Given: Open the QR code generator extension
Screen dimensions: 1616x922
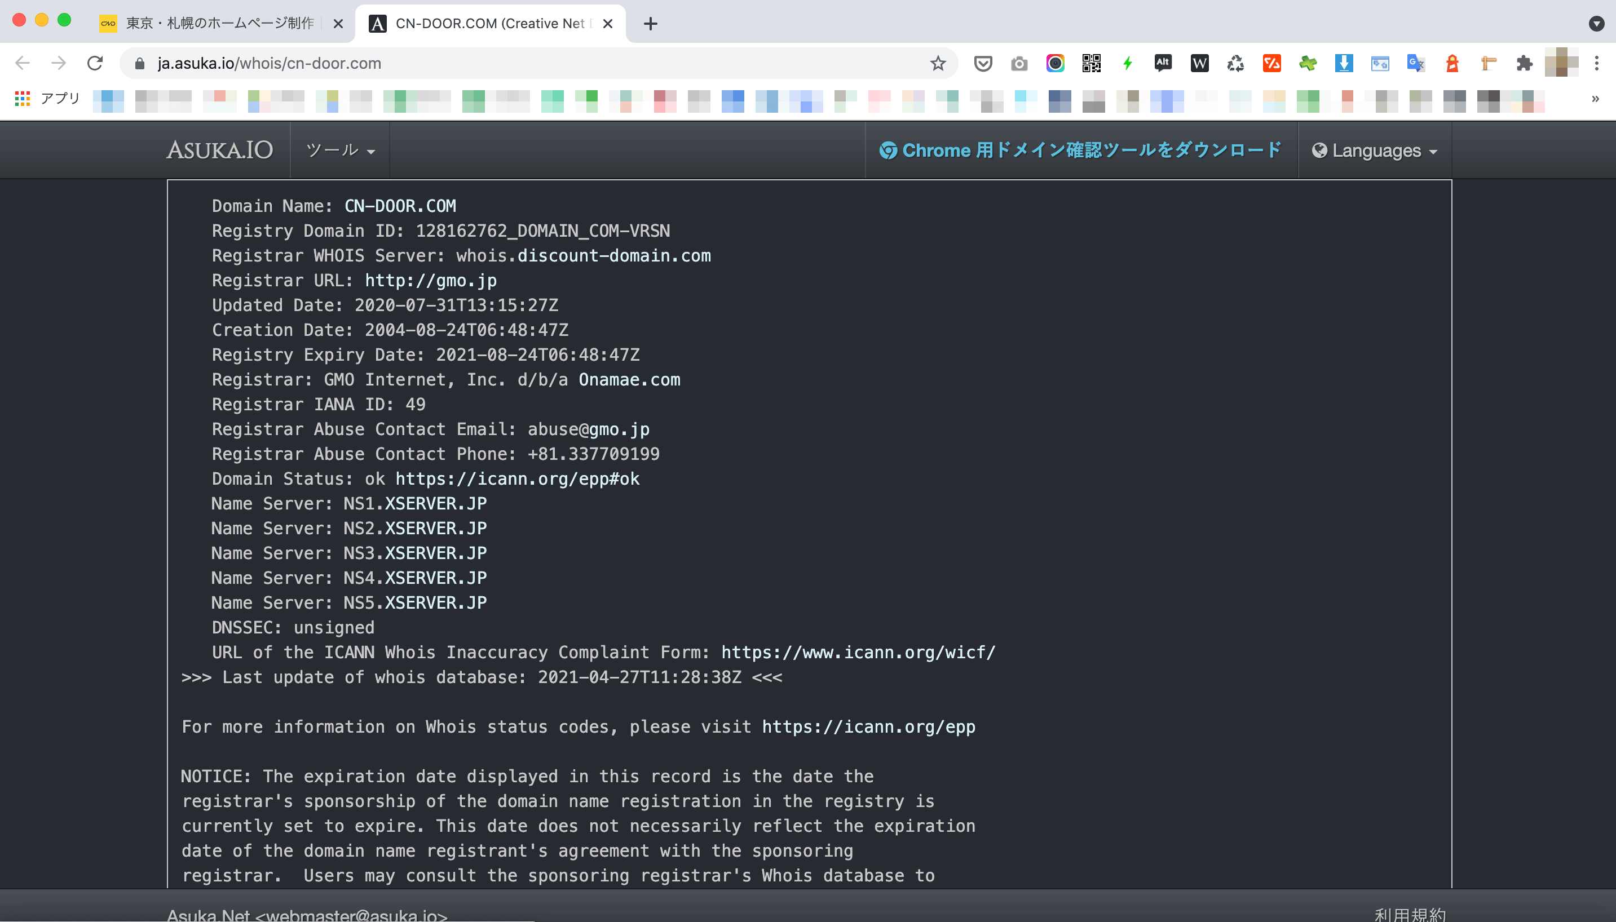Looking at the screenshot, I should [x=1091, y=63].
